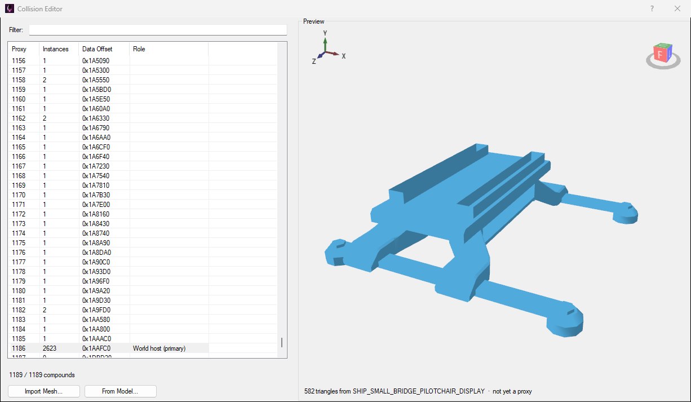The image size is (691, 402).
Task: Sort by the Proxy column header
Action: (x=23, y=49)
